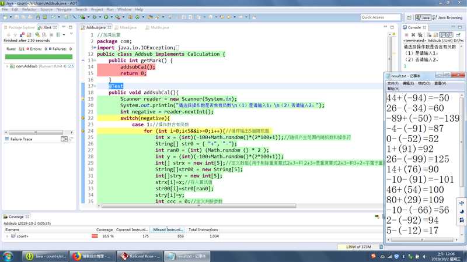The image size is (467, 262).
Task: Click the Console Terminate red square icon
Action: (x=406, y=35)
